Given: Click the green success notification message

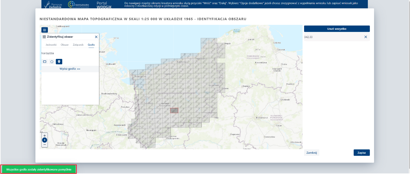Looking at the screenshot, I should click(39, 169).
